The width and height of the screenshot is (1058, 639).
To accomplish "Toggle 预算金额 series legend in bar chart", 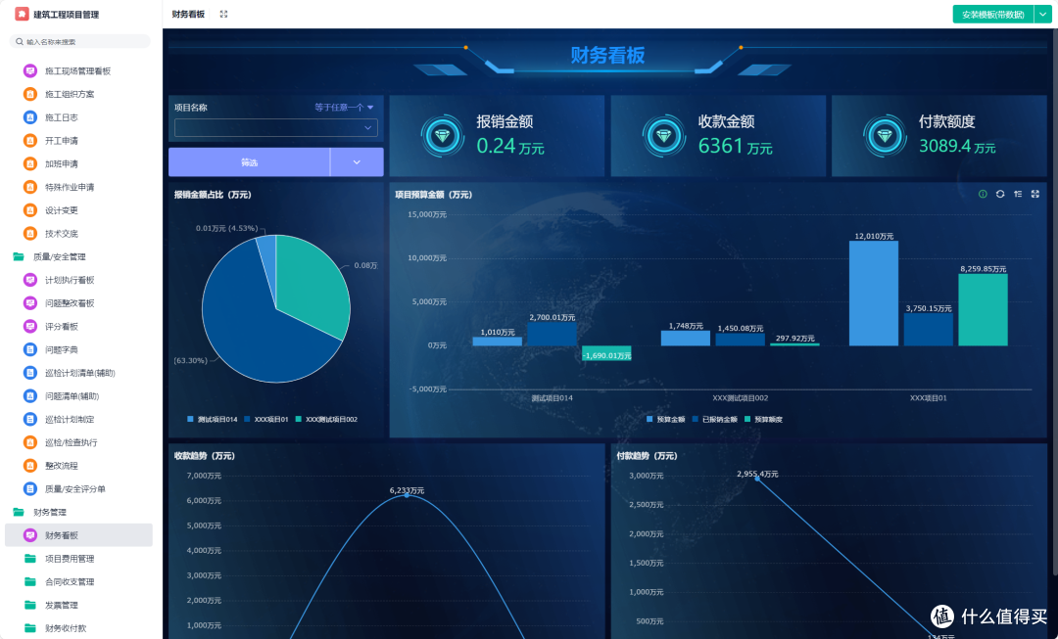I will coord(666,419).
